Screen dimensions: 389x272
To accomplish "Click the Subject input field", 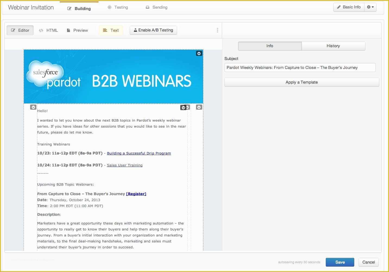I will 300,68.
